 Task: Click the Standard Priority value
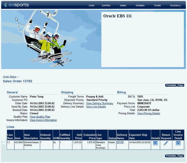pyautogui.click(x=97, y=100)
